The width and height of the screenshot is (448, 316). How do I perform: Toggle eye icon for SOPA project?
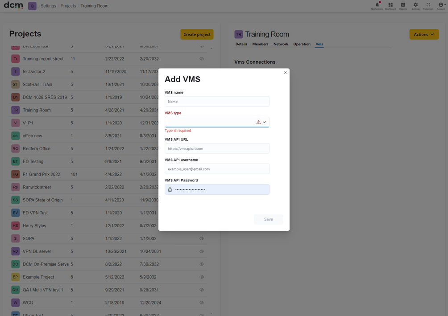click(x=201, y=238)
